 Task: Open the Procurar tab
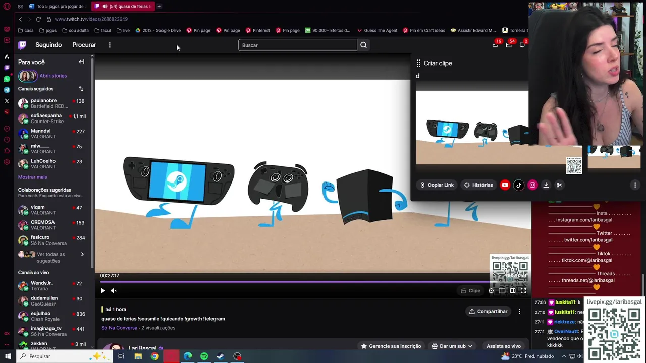(x=84, y=45)
